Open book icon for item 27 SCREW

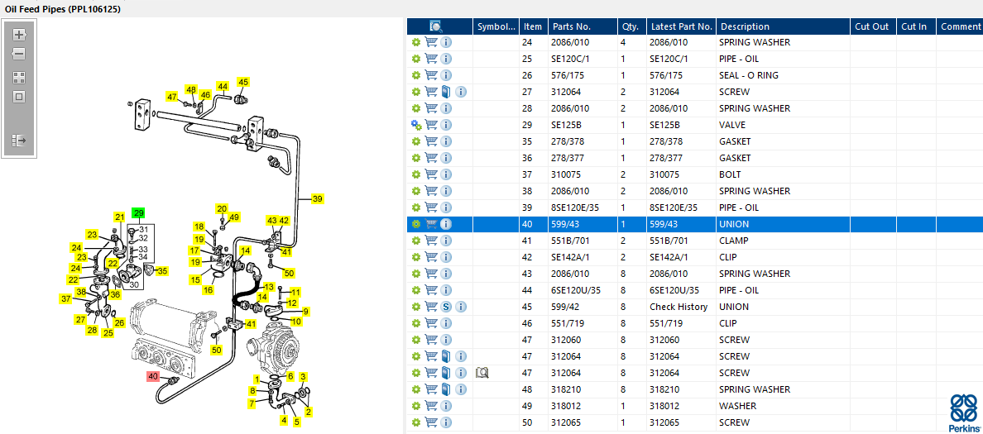point(446,92)
